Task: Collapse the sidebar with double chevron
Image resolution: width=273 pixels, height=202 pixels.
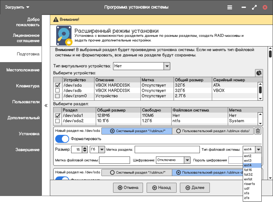Action: (x=46, y=106)
